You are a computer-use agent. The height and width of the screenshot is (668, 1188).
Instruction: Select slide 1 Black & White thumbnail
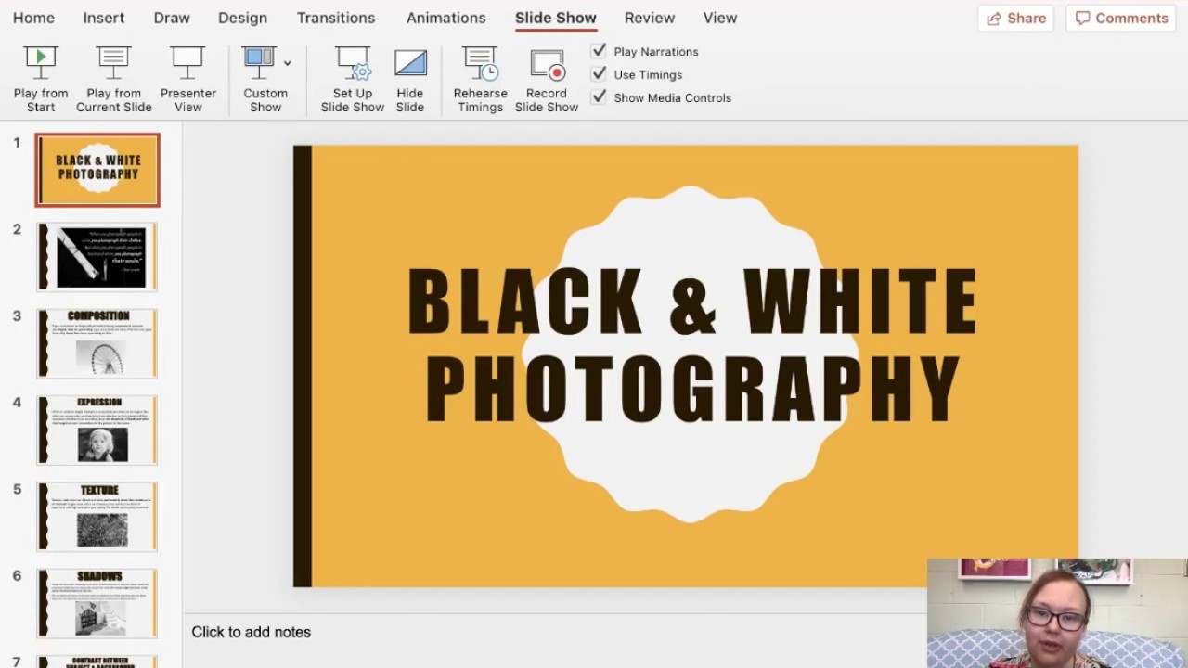pos(97,170)
